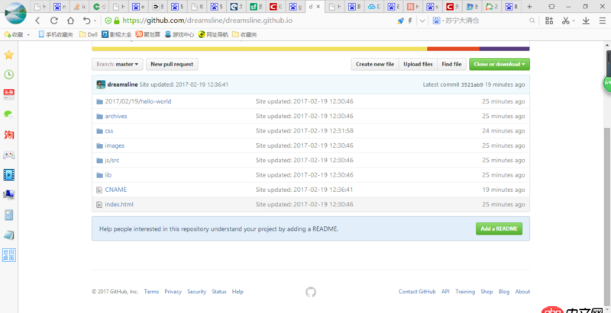
Task: Expand the Clone or download dropdown
Action: point(499,64)
